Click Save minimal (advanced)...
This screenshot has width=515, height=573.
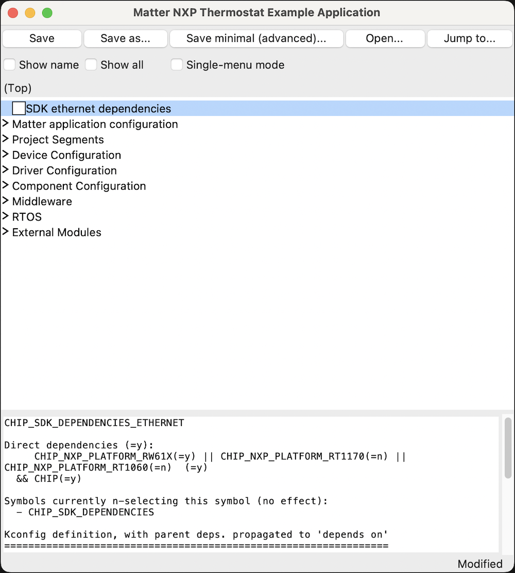[x=256, y=38]
